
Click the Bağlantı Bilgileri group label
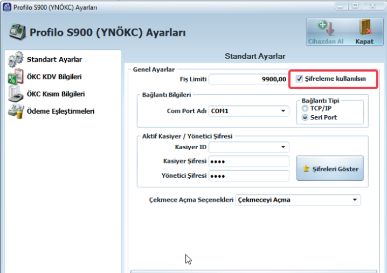[167, 95]
